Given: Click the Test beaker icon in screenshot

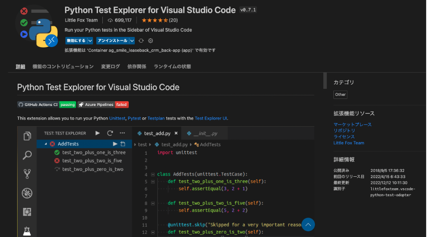Looking at the screenshot, I should click(27, 231).
